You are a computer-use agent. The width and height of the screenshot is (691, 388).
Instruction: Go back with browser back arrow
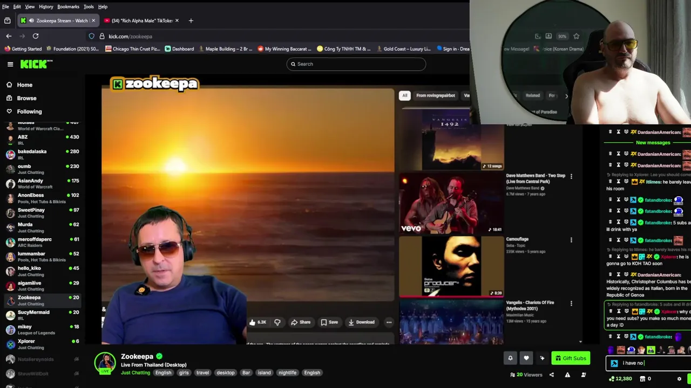(9, 36)
